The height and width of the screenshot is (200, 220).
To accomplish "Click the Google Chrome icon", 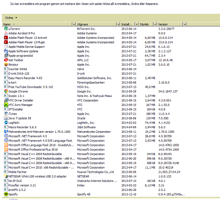I will (x=6, y=91).
